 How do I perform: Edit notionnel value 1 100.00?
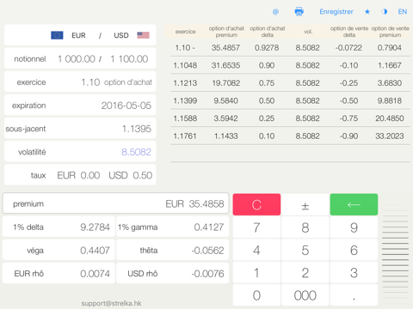click(129, 59)
